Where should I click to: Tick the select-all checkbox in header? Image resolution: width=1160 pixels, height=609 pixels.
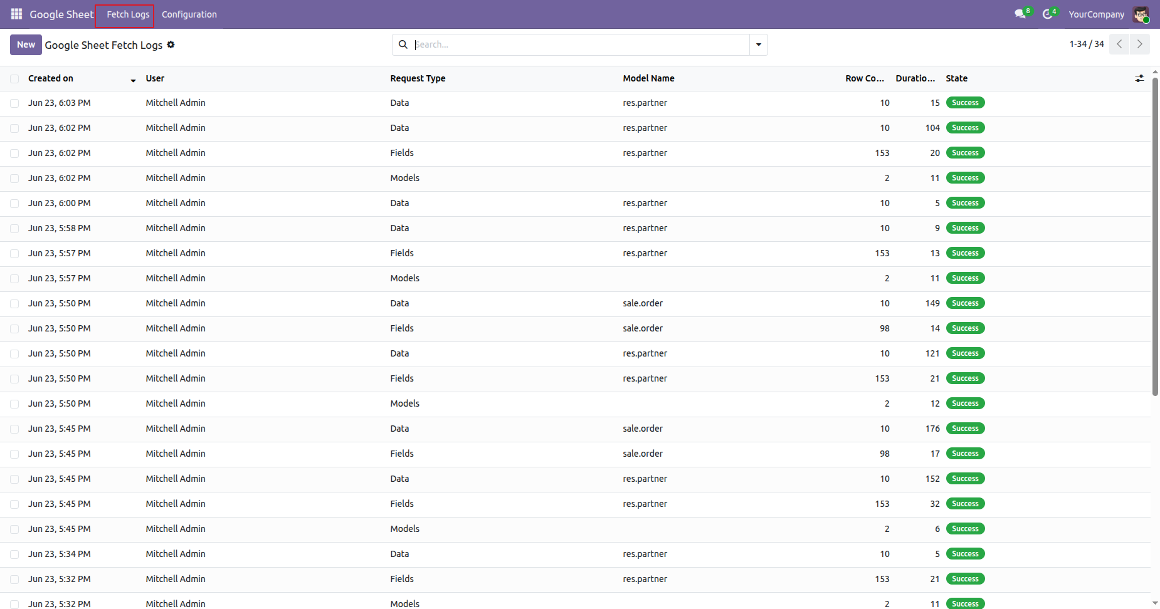(x=14, y=78)
